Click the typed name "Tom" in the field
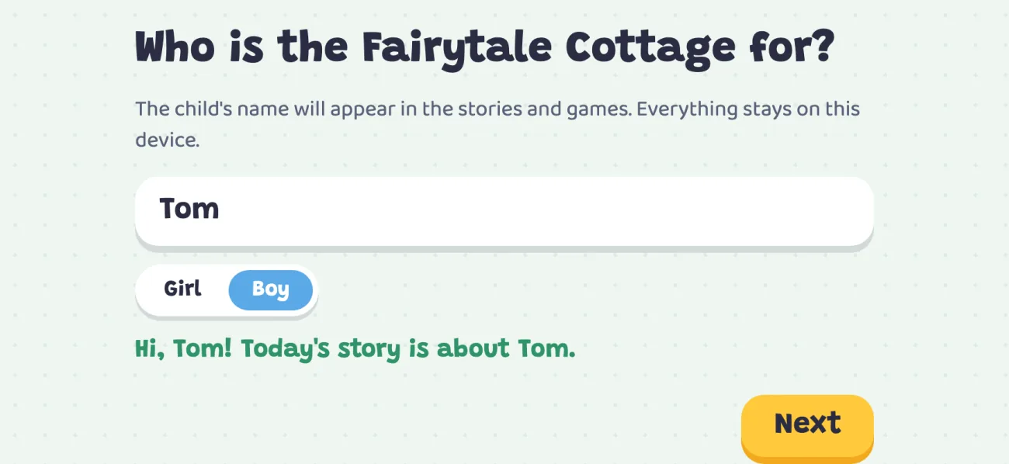The image size is (1009, 464). point(189,209)
